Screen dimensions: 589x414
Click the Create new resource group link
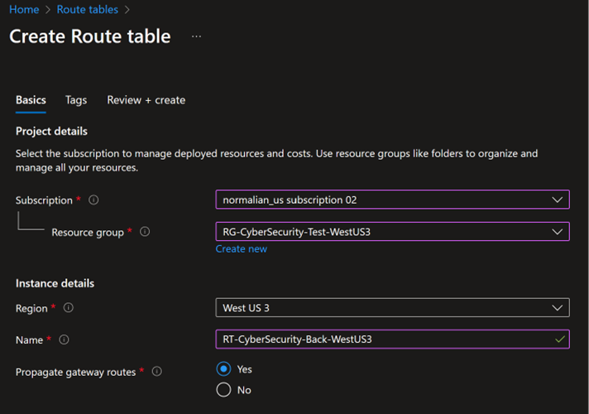click(242, 249)
